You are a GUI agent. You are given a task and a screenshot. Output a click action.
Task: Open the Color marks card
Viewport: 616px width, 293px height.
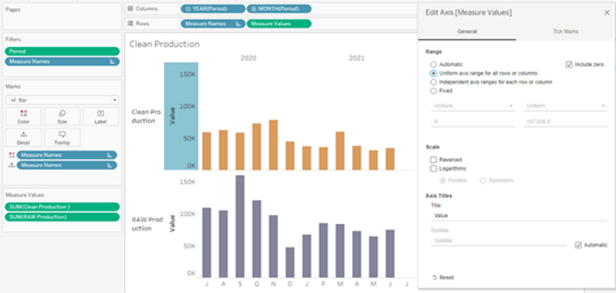click(x=24, y=117)
